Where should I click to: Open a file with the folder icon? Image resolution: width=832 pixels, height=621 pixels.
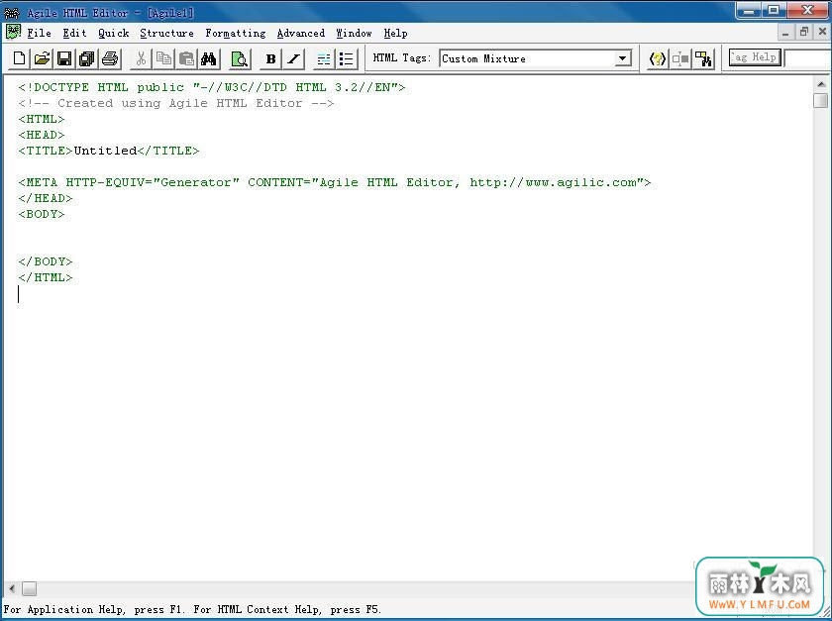point(42,58)
